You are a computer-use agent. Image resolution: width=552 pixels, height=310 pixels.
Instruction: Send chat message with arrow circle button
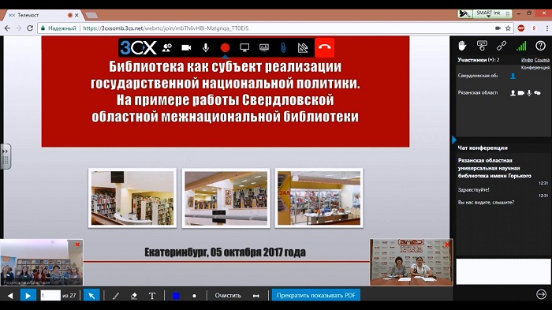click(541, 293)
